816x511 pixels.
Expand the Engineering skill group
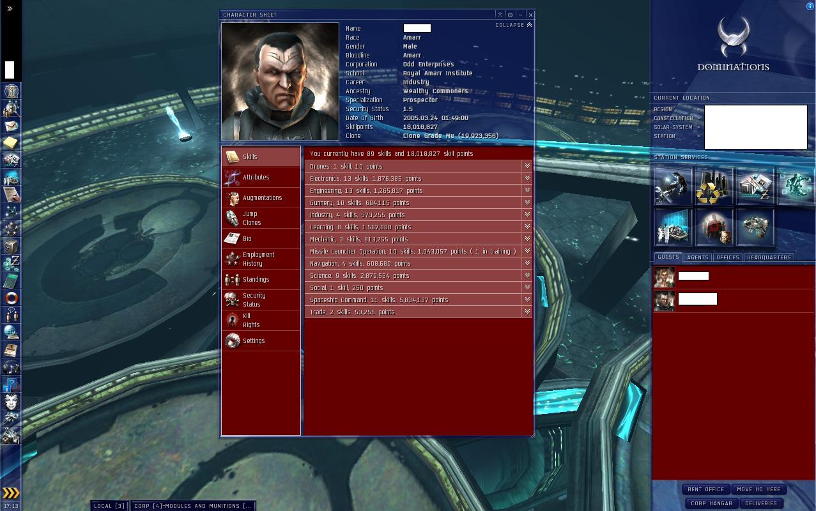(x=527, y=190)
